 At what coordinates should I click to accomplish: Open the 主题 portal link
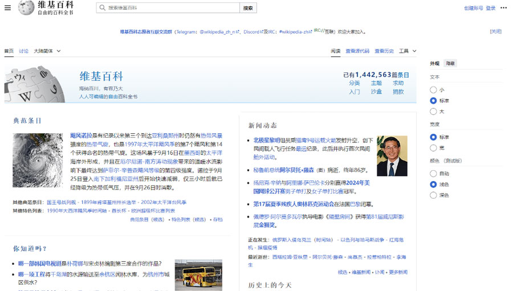click(376, 83)
